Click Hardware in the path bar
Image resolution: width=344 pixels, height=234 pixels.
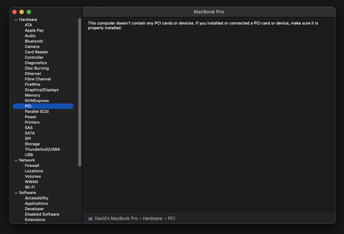coord(153,218)
